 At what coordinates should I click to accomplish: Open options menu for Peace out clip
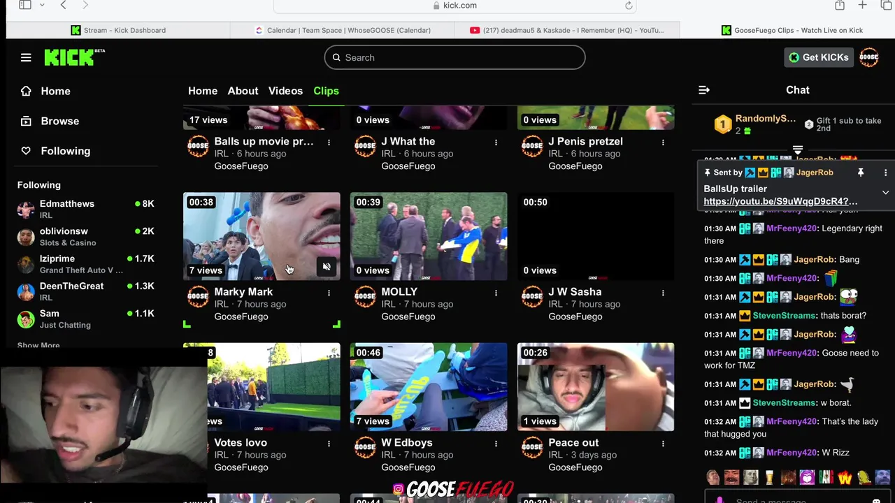tap(663, 444)
